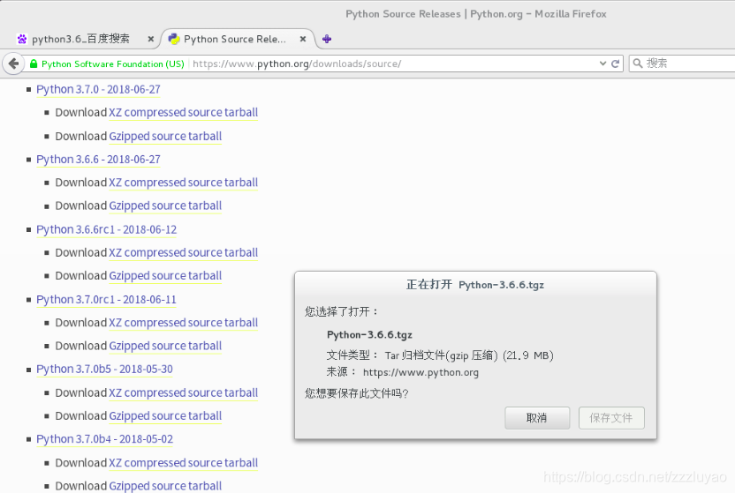Download XZ compressed tarball for Python 3.7.0rc1
The height and width of the screenshot is (493, 735).
click(x=183, y=323)
